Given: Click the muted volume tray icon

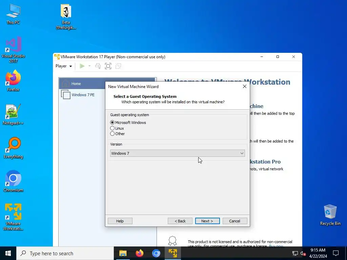Looking at the screenshot, I should (x=303, y=253).
